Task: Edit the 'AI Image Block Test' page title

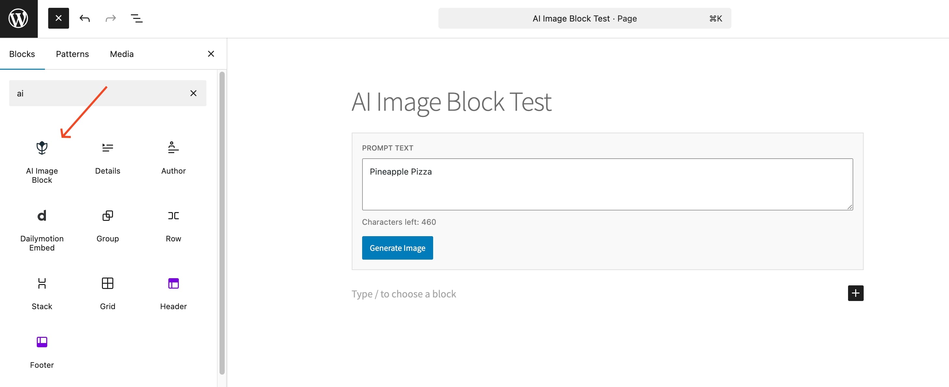Action: pyautogui.click(x=451, y=102)
